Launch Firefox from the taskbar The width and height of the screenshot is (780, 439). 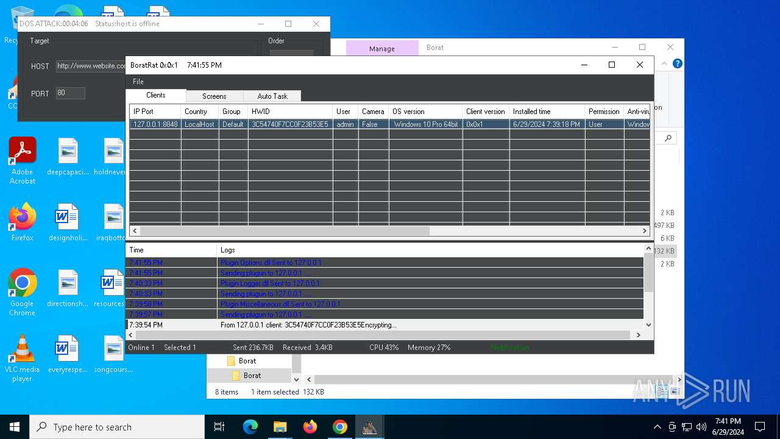pyautogui.click(x=310, y=427)
